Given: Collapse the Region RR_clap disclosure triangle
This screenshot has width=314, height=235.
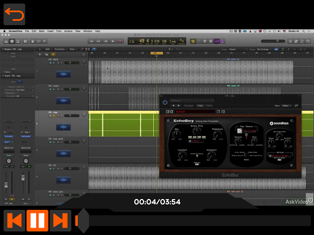Looking at the screenshot, I should [3, 49].
